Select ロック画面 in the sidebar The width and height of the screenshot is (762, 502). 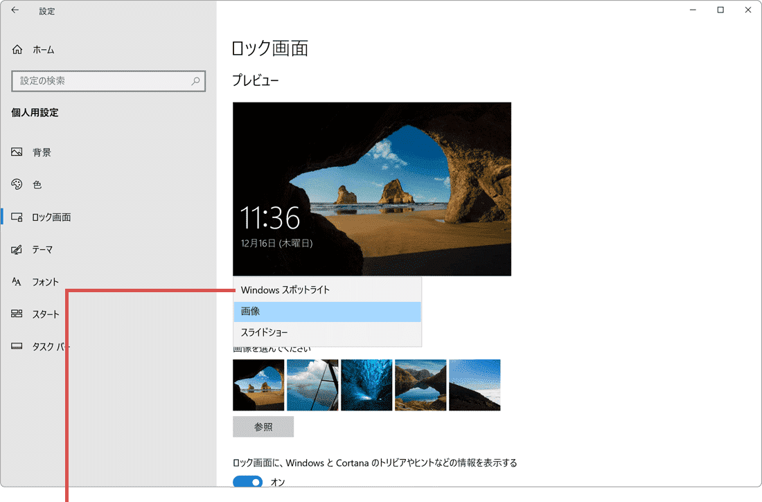tap(51, 217)
